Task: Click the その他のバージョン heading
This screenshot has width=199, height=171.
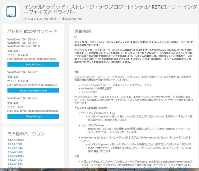Action: pyautogui.click(x=26, y=134)
